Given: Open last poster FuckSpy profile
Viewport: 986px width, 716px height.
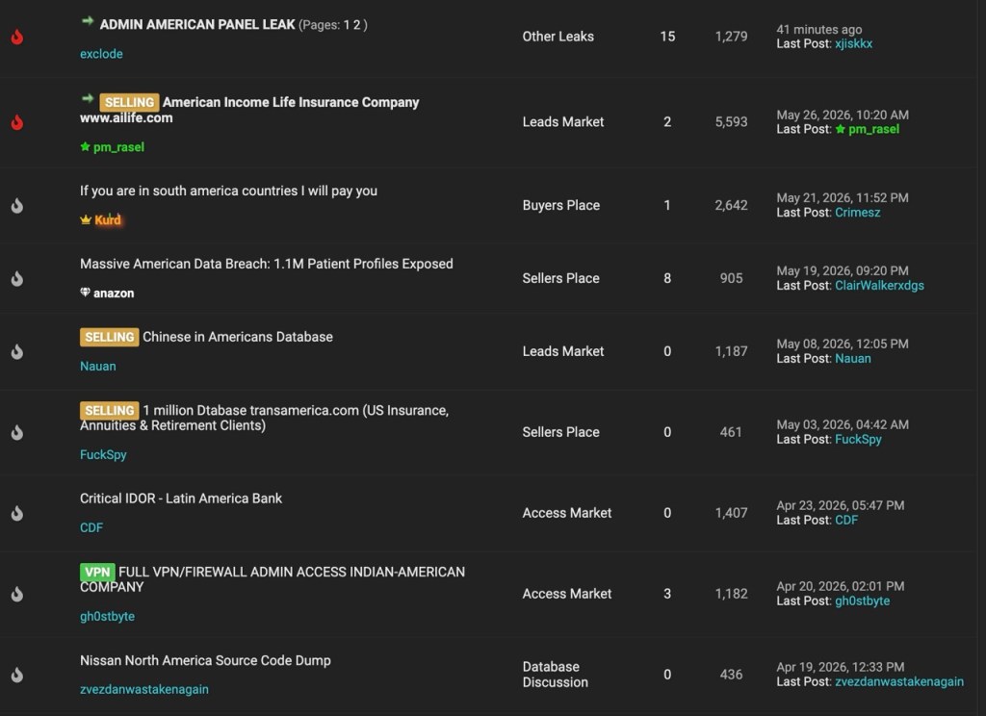Looking at the screenshot, I should [858, 440].
